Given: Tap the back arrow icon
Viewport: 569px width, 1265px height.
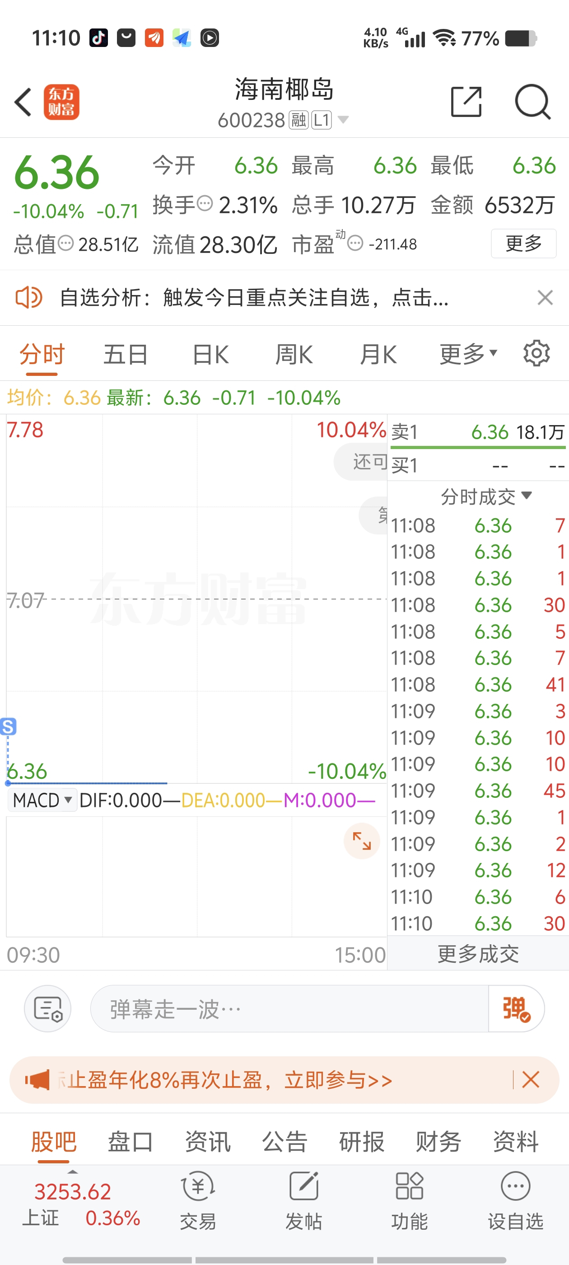Looking at the screenshot, I should [23, 102].
